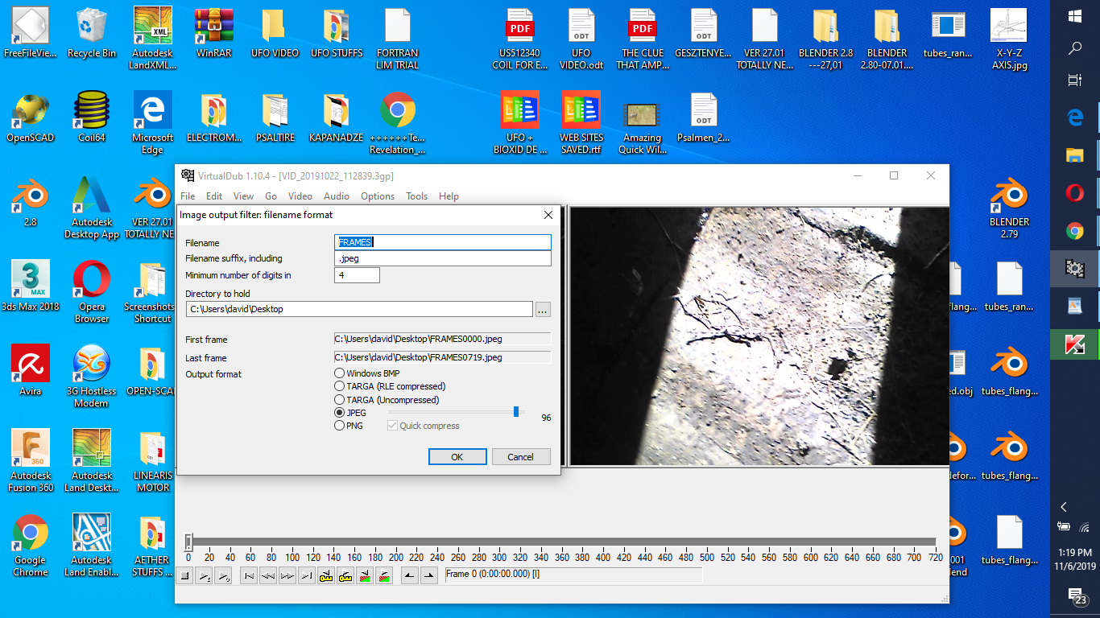Go to the next key frame
The height and width of the screenshot is (618, 1100).
coord(345,575)
